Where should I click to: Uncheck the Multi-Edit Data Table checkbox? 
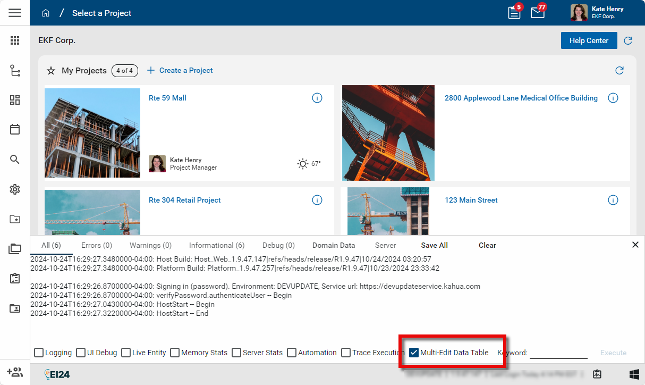click(414, 353)
